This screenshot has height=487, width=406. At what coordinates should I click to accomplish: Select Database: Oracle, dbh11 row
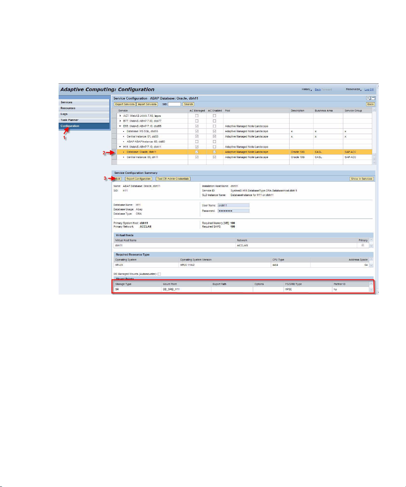[242, 152]
